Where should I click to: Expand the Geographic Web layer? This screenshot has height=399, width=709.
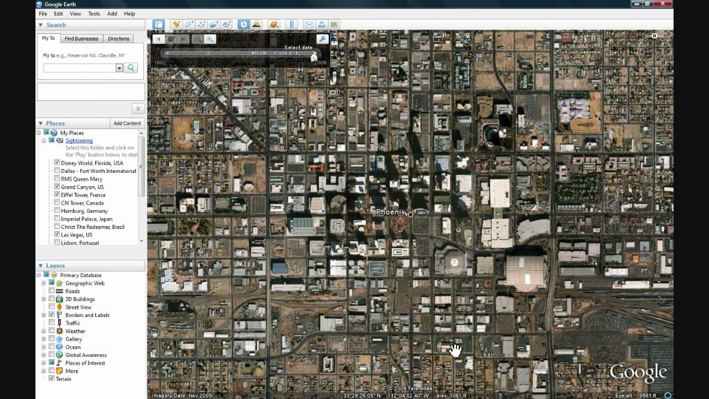tap(44, 283)
